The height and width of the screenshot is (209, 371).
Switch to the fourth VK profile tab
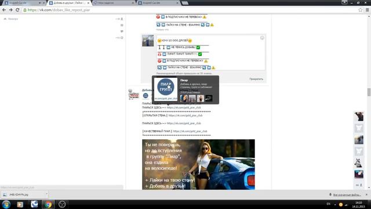coord(156,3)
